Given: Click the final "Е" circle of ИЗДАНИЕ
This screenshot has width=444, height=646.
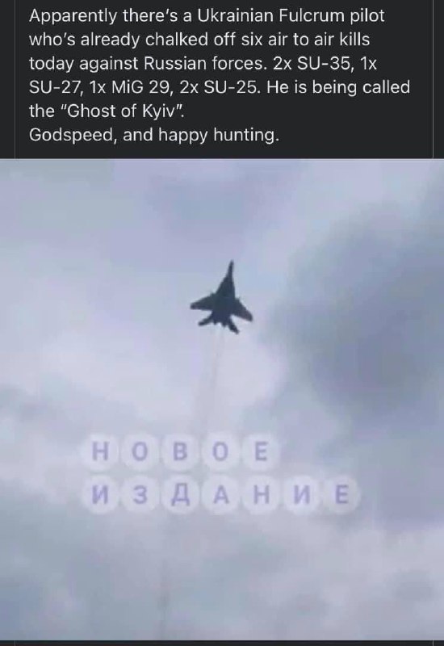Looking at the screenshot, I should (341, 495).
